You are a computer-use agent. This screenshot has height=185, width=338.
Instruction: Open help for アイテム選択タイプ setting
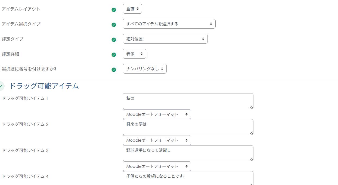tap(113, 24)
